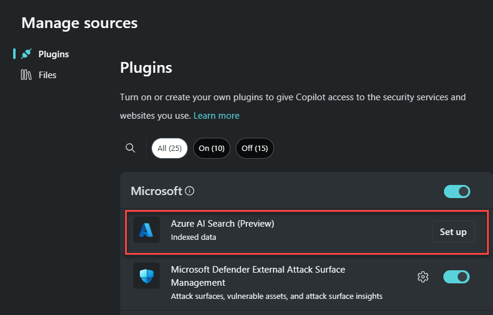The image size is (493, 315).
Task: Open the plugin search magnifier icon
Action: pyautogui.click(x=130, y=148)
